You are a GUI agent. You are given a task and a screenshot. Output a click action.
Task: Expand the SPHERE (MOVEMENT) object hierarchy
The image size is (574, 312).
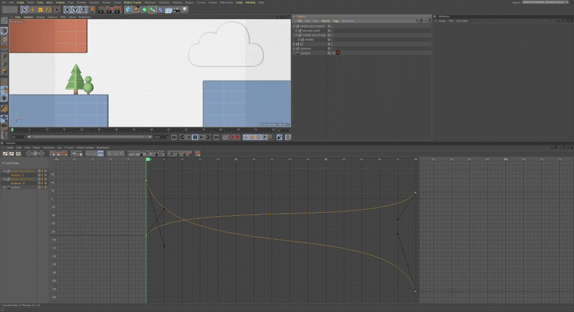pos(294,26)
